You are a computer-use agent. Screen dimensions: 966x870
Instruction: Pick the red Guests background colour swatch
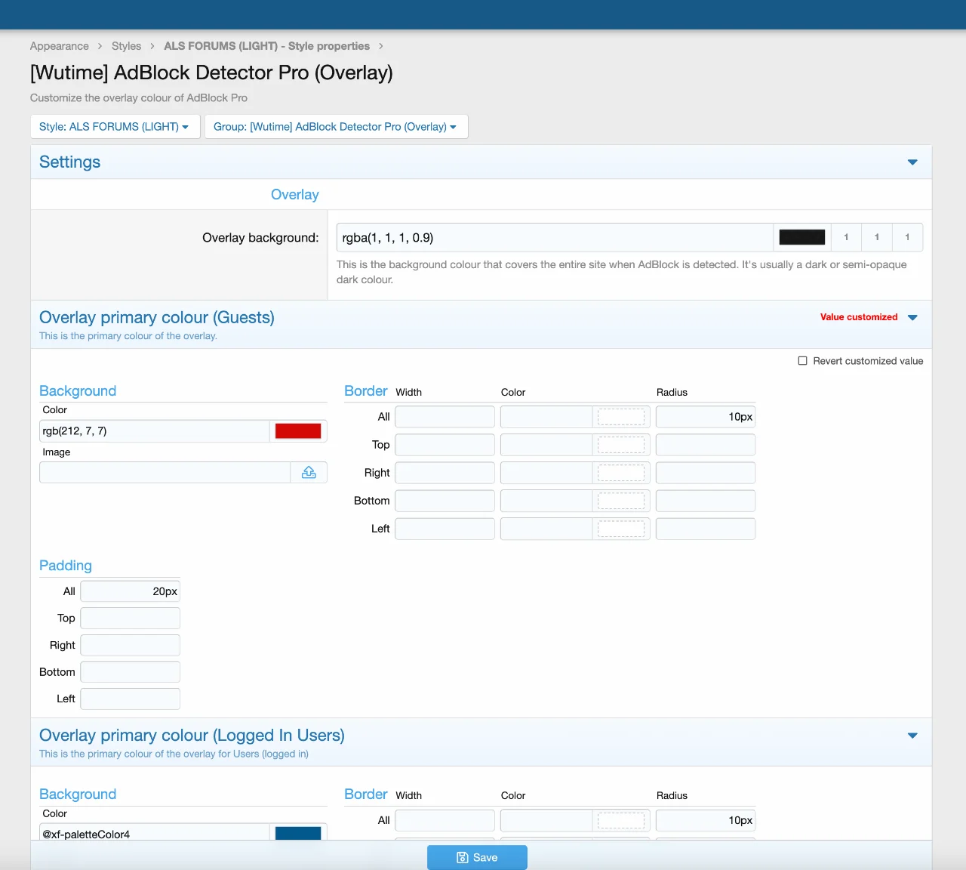point(298,431)
